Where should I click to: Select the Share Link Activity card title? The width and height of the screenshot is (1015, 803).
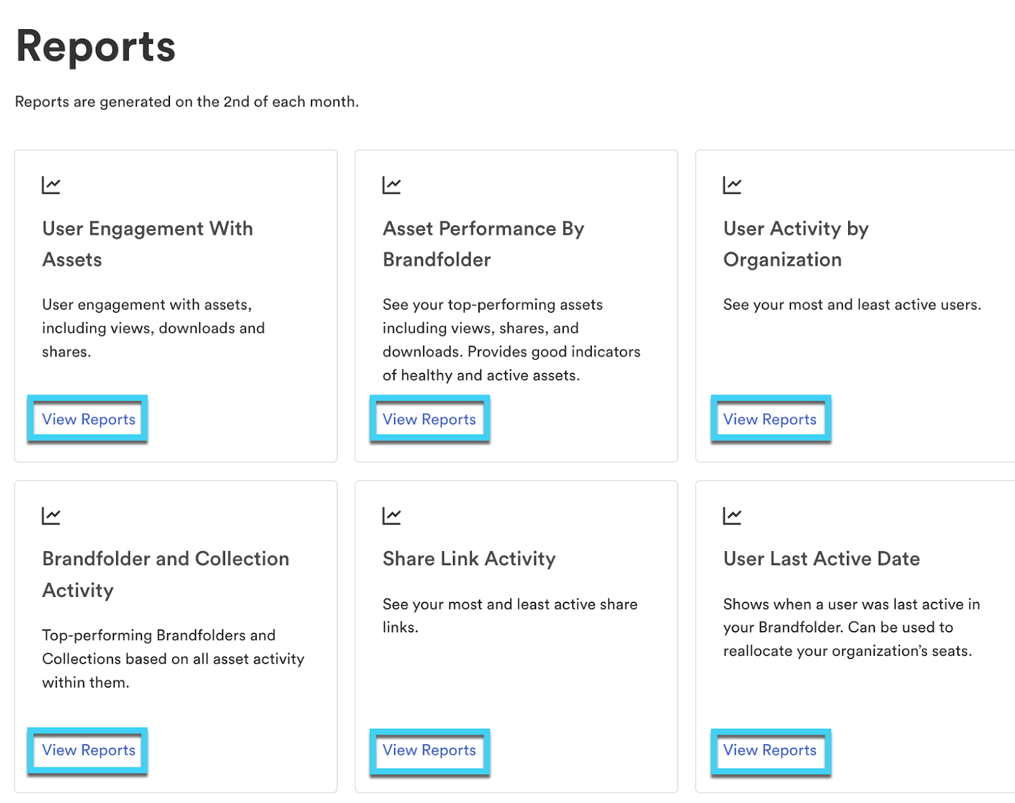click(x=469, y=559)
